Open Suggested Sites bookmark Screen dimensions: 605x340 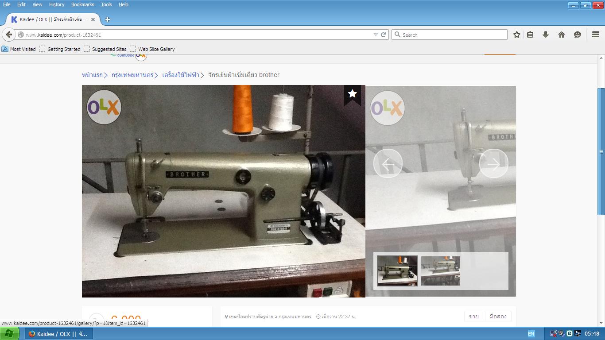pyautogui.click(x=105, y=49)
